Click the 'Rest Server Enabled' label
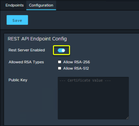The height and width of the screenshot is (126, 139). coord(27,50)
